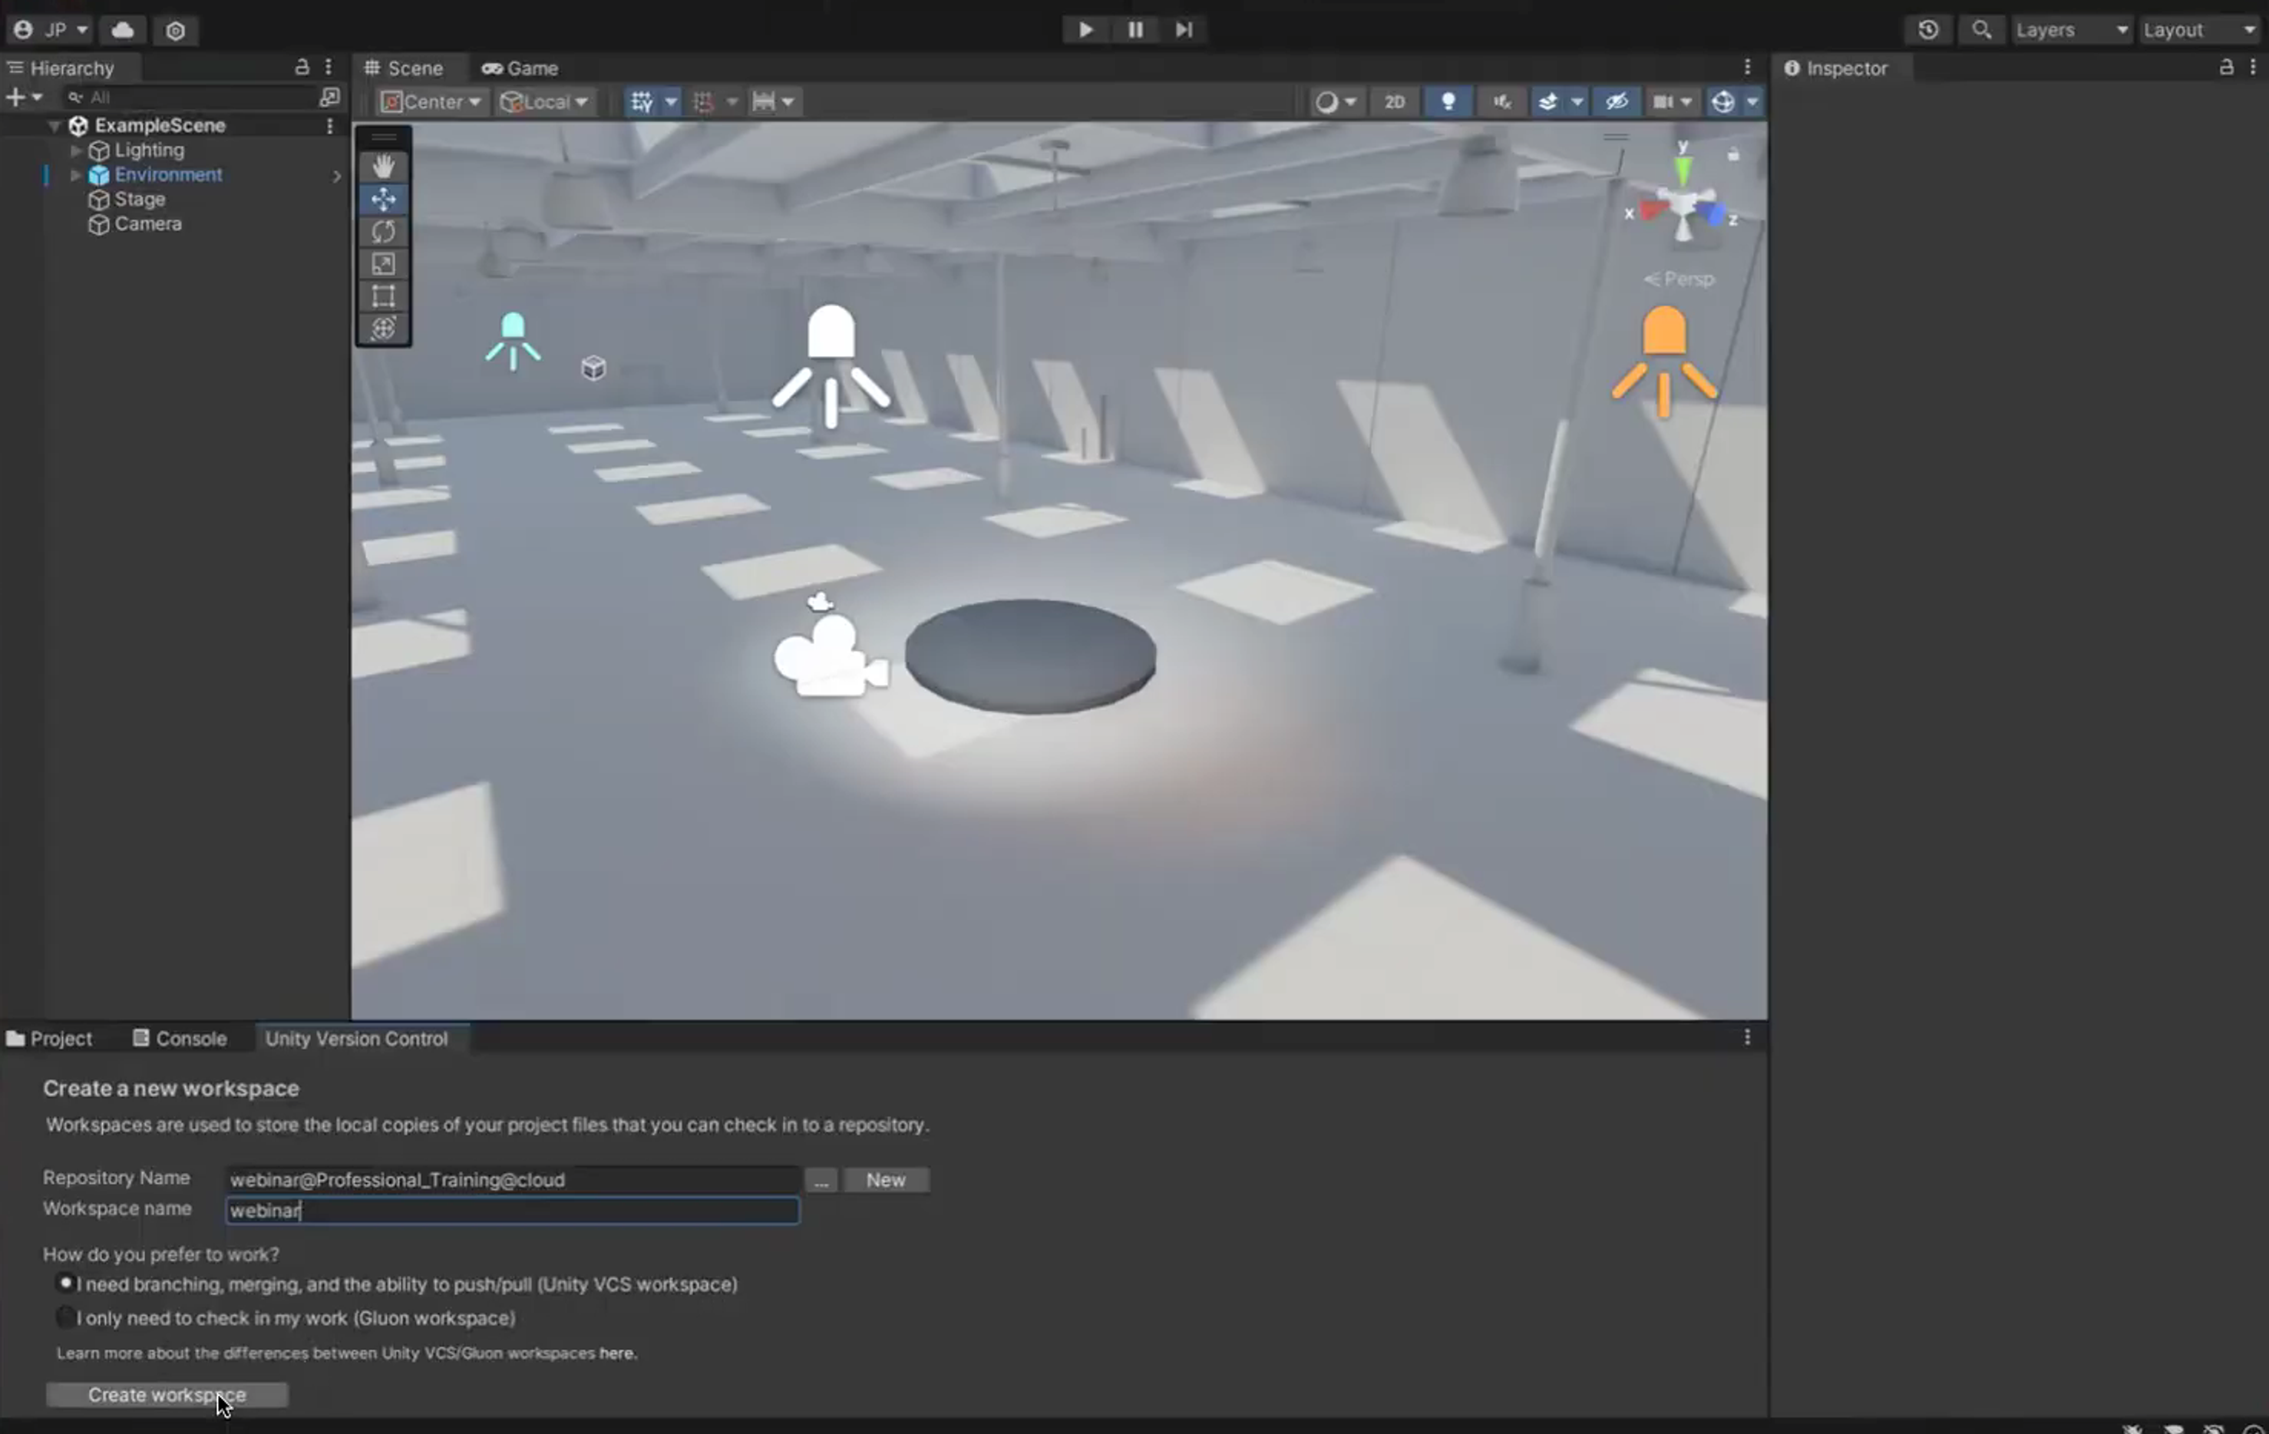2269x1434 pixels.
Task: Select Stage in the Hierarchy
Action: point(140,199)
